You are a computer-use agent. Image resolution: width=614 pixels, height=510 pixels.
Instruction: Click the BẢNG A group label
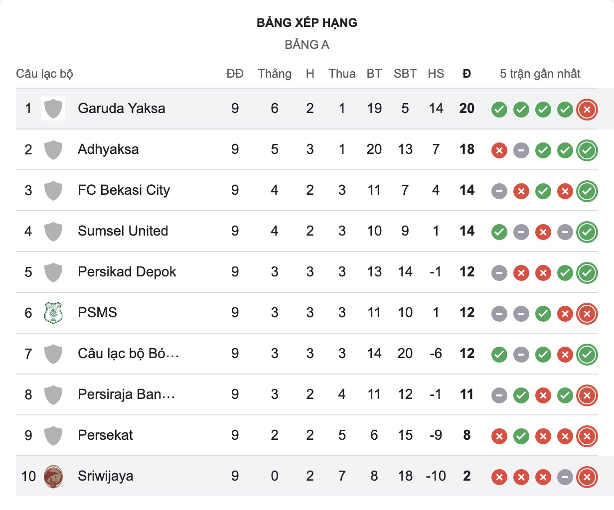[307, 45]
